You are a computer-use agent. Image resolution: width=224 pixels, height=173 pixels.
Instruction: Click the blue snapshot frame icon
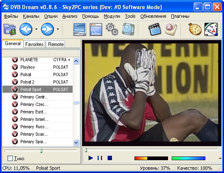point(128,29)
